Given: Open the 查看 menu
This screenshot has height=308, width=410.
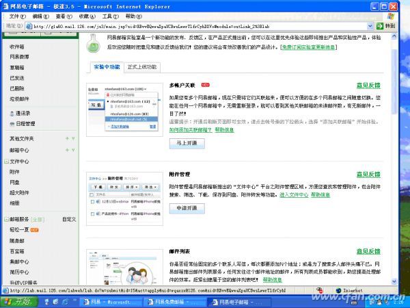Looking at the screenshot, I should (64, 16).
